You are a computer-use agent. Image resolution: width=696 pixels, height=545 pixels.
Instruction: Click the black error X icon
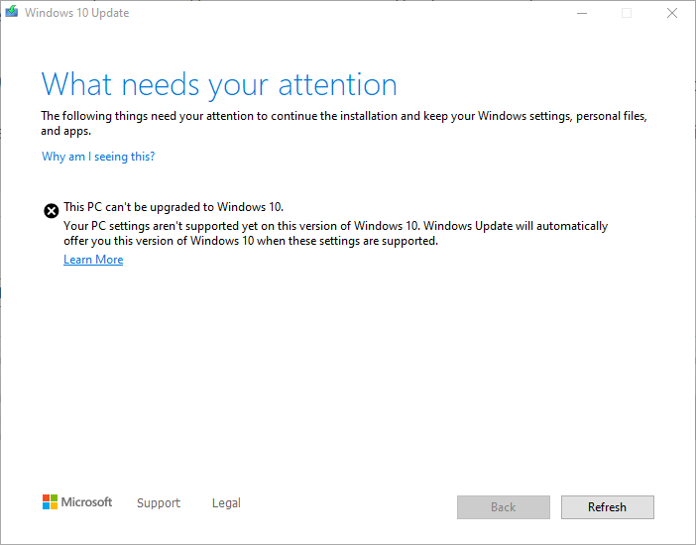(x=51, y=211)
